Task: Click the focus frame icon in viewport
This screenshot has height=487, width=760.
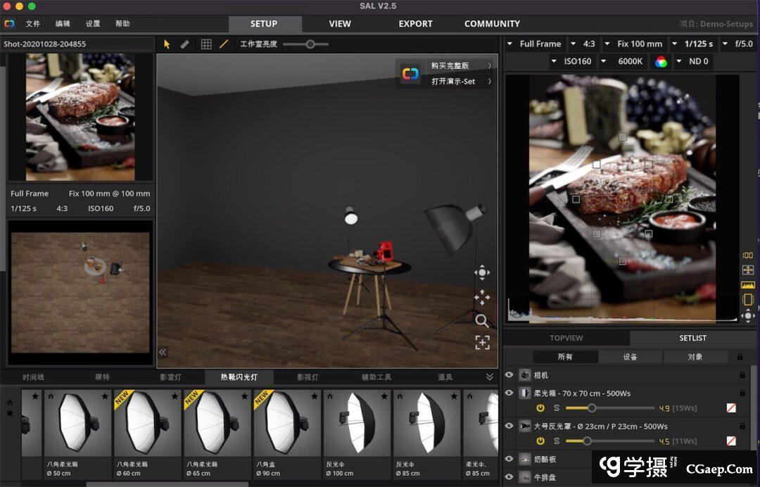Action: pyautogui.click(x=482, y=343)
